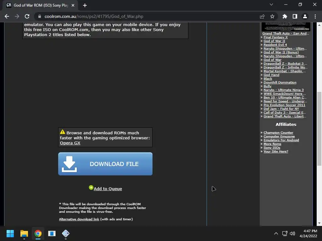Open Def Jam - Fight for NY link
Image resolution: width=322 pixels, height=241 pixels.
tap(281, 109)
